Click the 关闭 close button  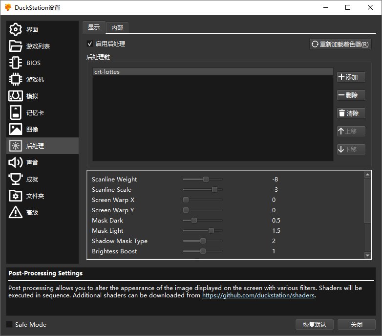(x=357, y=325)
